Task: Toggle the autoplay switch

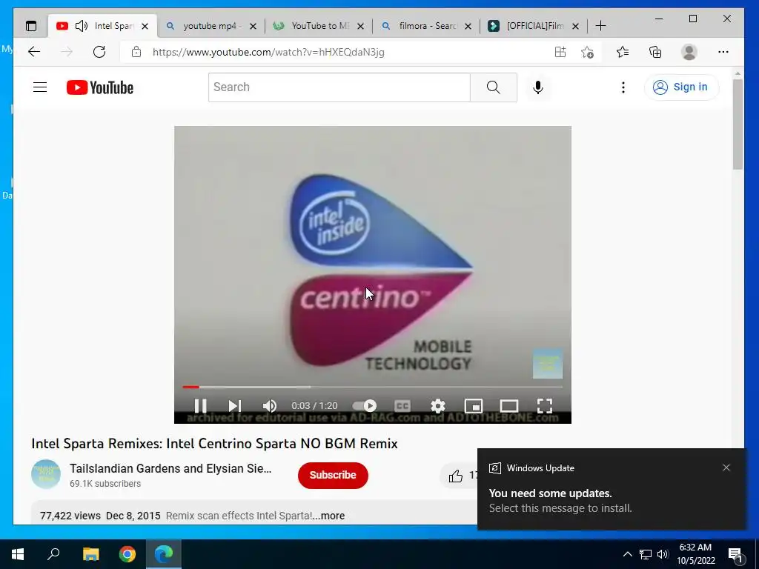Action: 365,405
